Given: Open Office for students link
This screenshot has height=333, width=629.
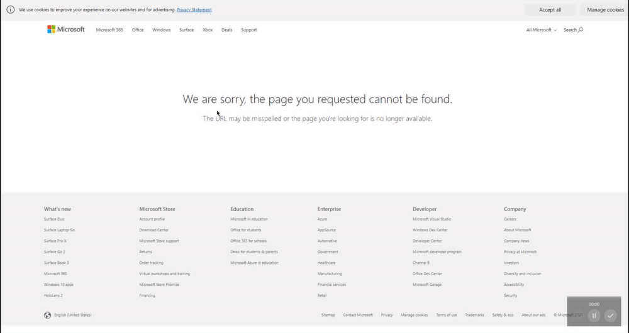Looking at the screenshot, I should coord(246,230).
